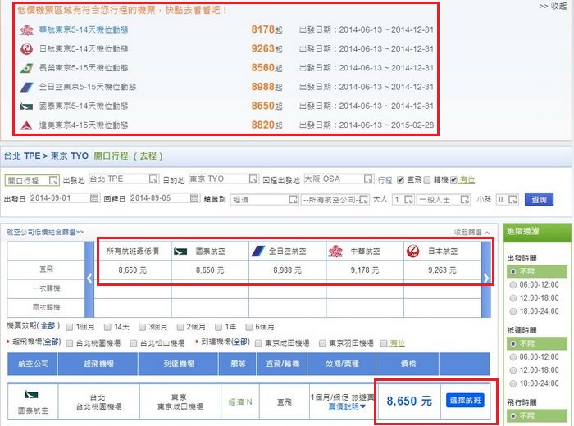
Task: Sort by 價格 column header
Action: (408, 364)
